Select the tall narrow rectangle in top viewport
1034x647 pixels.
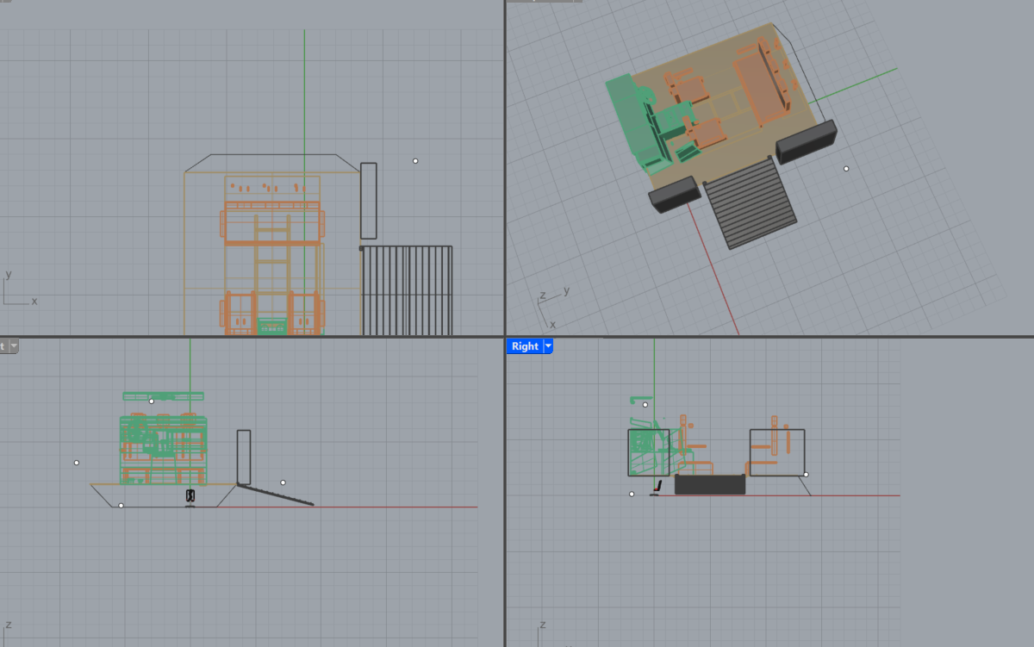click(x=369, y=201)
